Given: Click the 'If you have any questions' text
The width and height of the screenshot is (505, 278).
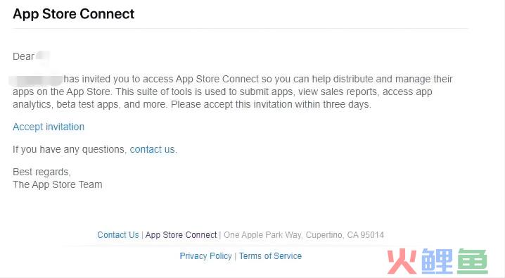Looking at the screenshot, I should [70, 149].
